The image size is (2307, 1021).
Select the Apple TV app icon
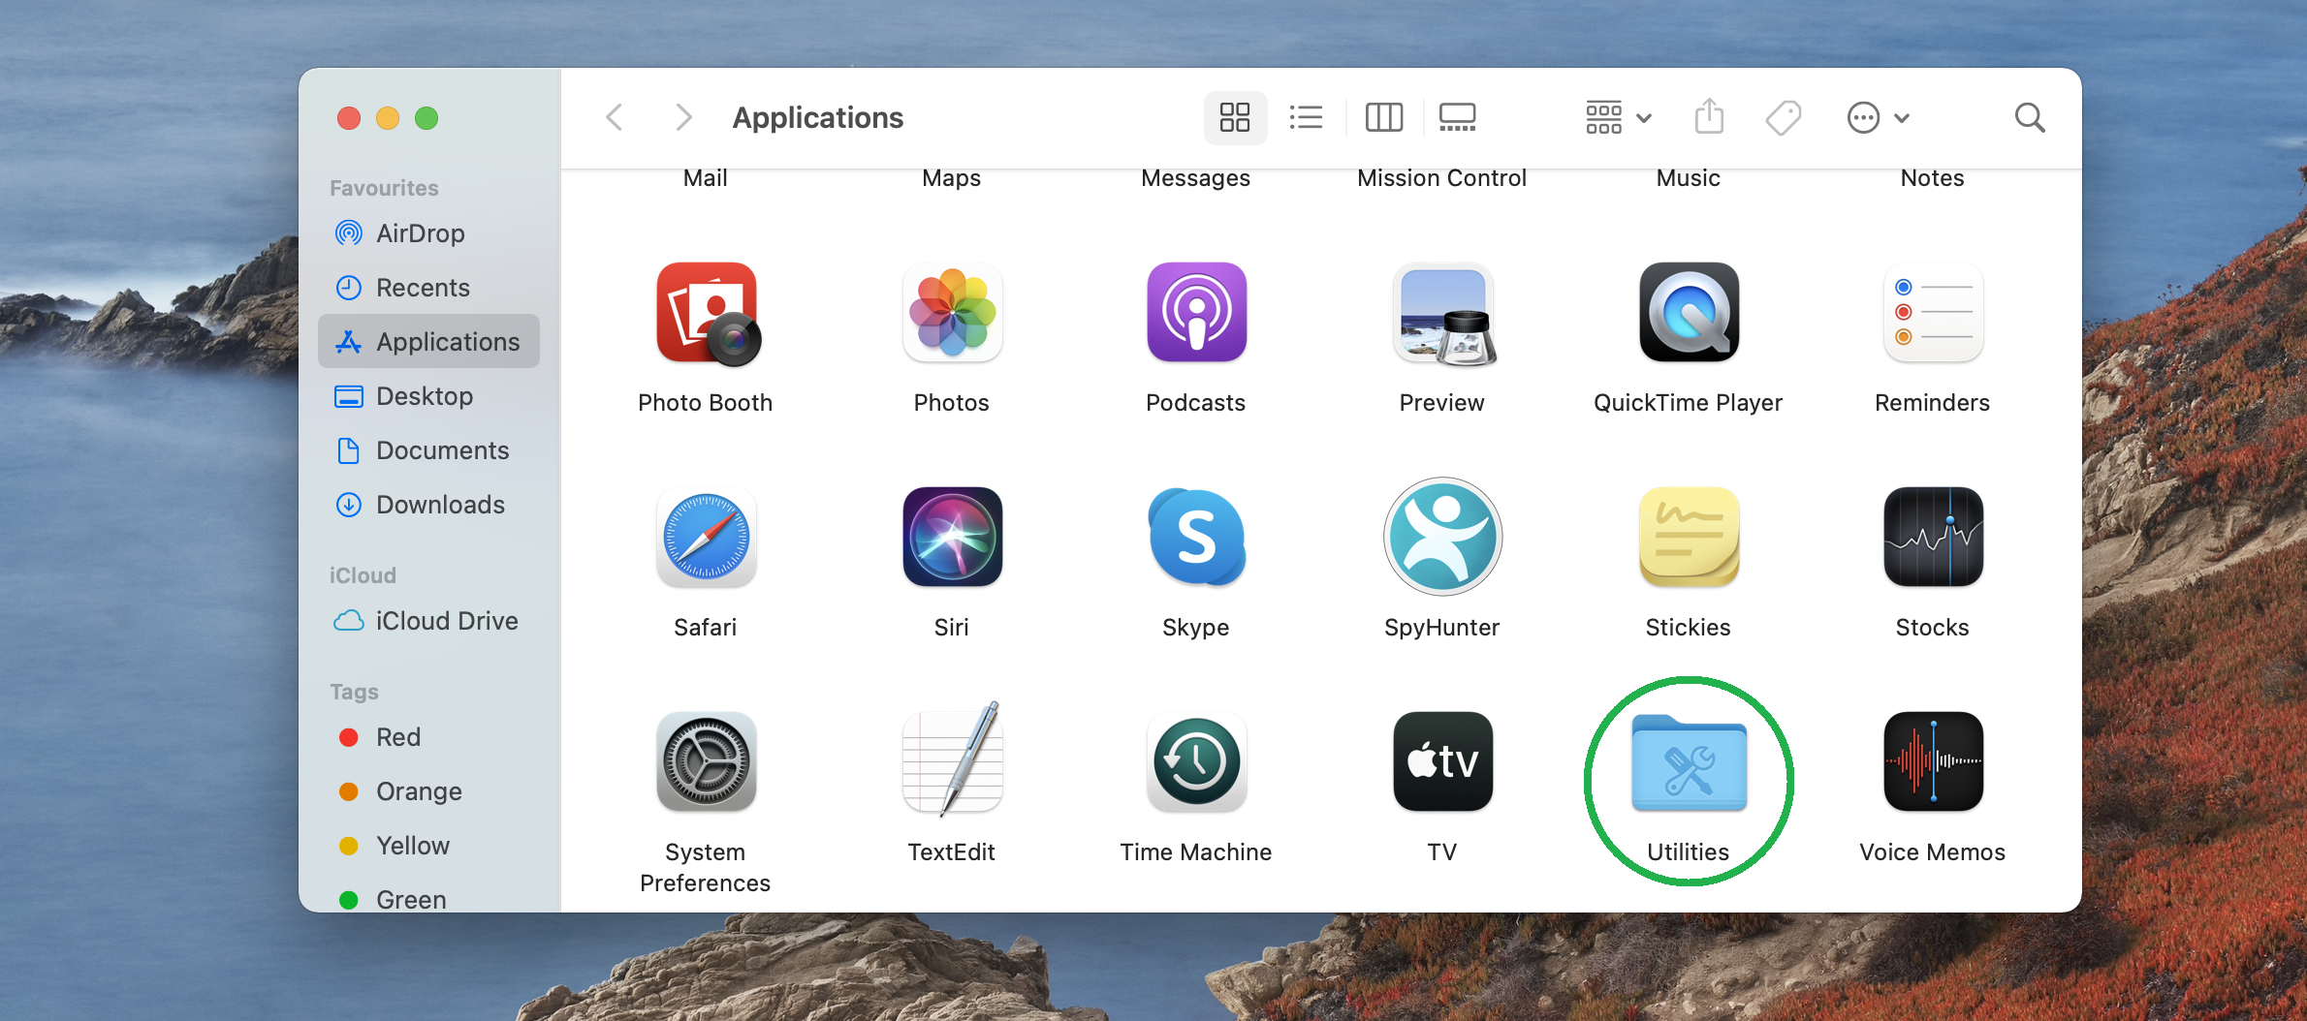(1442, 761)
